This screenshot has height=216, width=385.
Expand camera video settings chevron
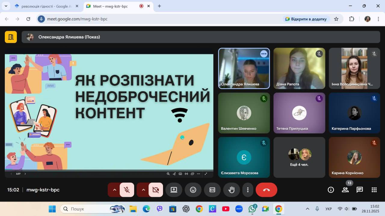point(143,190)
